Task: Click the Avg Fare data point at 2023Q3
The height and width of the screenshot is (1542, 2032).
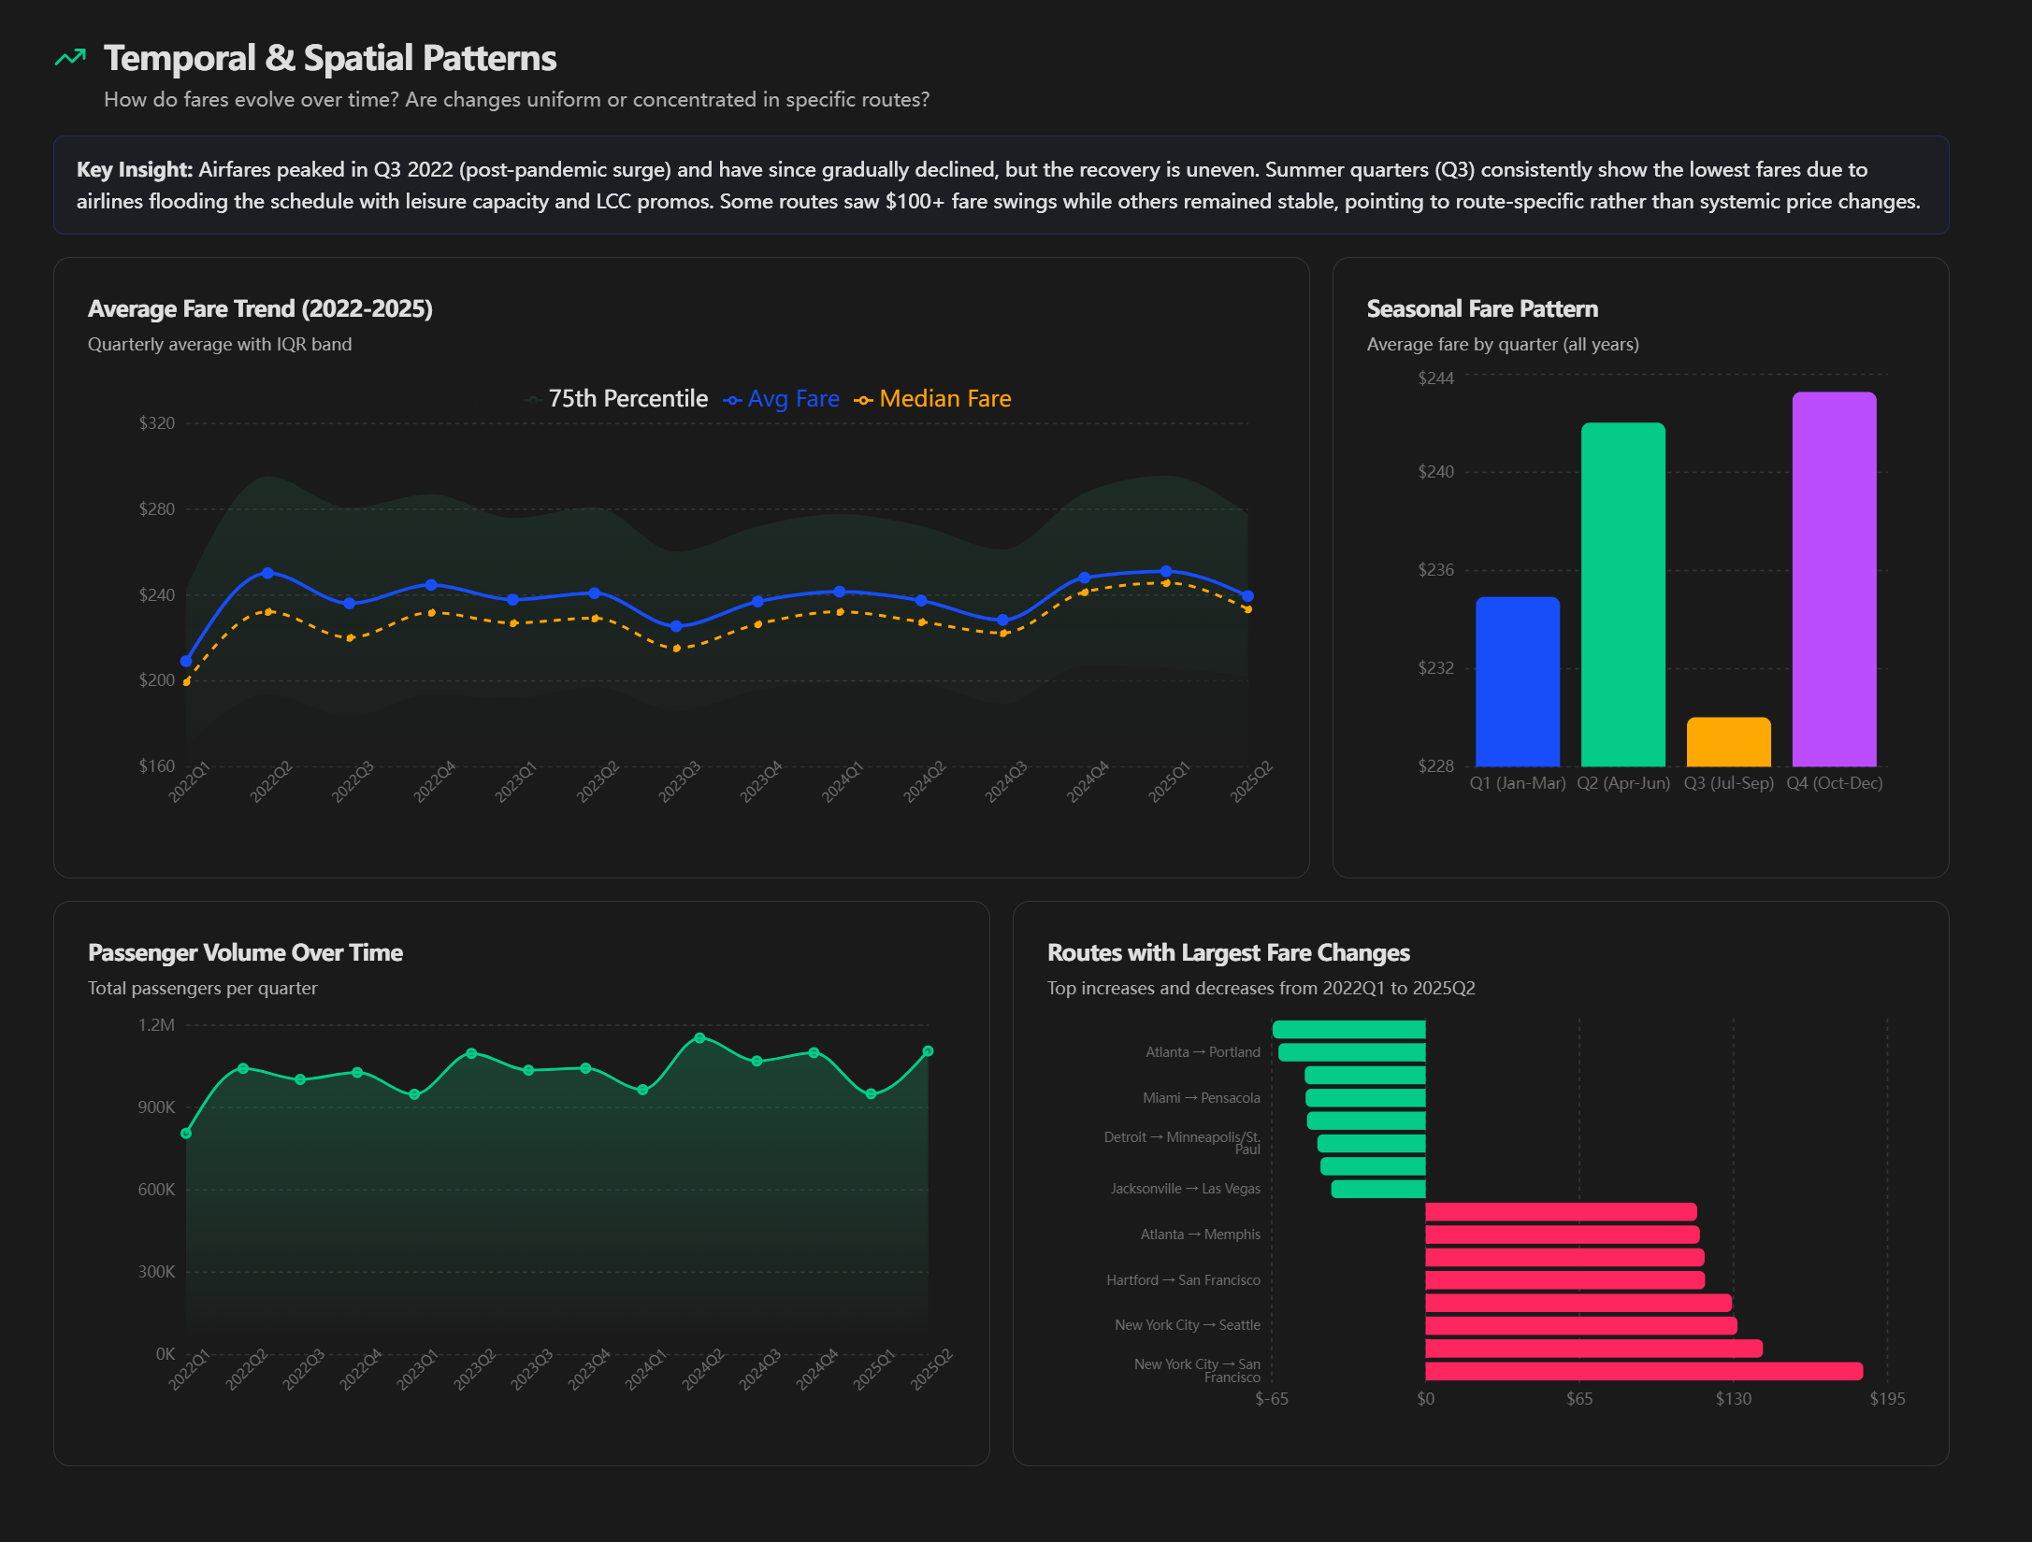Action: 676,626
